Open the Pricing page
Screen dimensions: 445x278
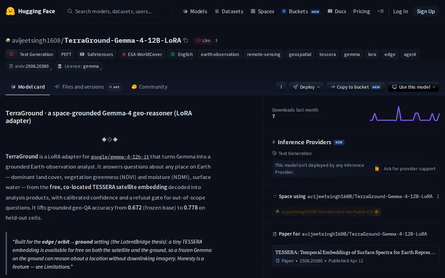point(362,11)
